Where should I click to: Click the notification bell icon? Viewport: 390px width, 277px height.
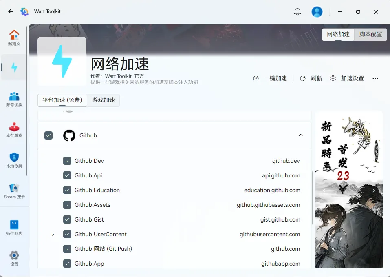(297, 12)
